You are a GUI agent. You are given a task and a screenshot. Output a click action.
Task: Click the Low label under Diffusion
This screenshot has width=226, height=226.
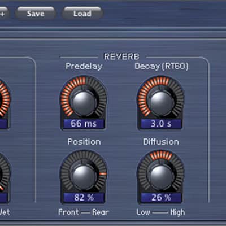(144, 212)
